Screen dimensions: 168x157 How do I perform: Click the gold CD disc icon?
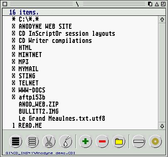point(155,142)
